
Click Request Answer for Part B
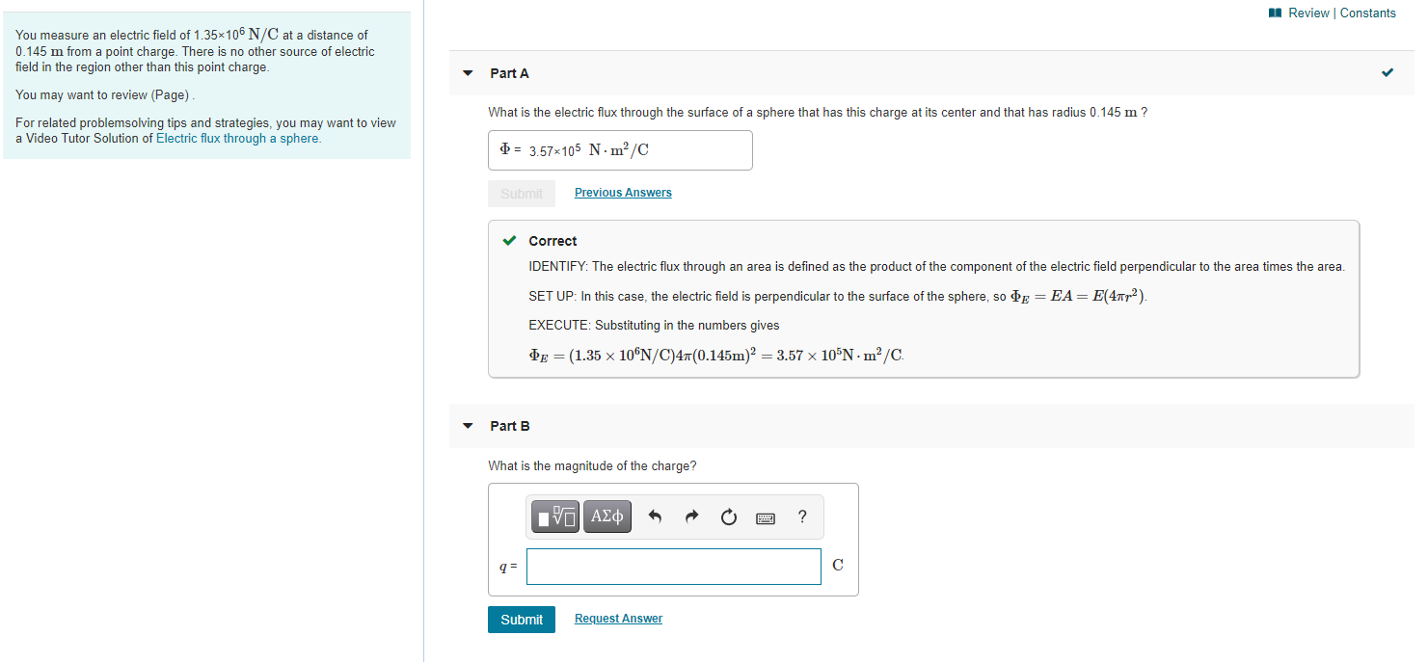click(x=617, y=618)
